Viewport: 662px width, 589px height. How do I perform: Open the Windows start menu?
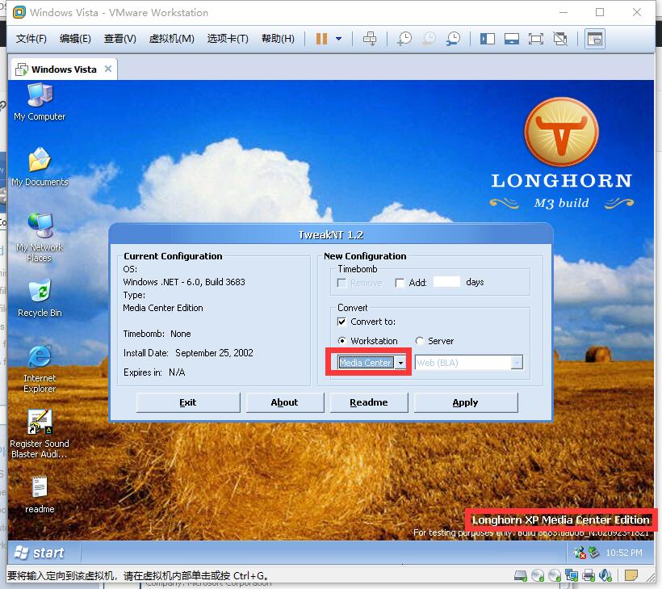pos(40,553)
